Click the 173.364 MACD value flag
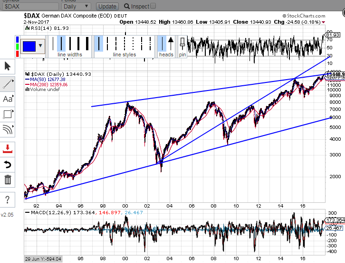 [x=335, y=220]
